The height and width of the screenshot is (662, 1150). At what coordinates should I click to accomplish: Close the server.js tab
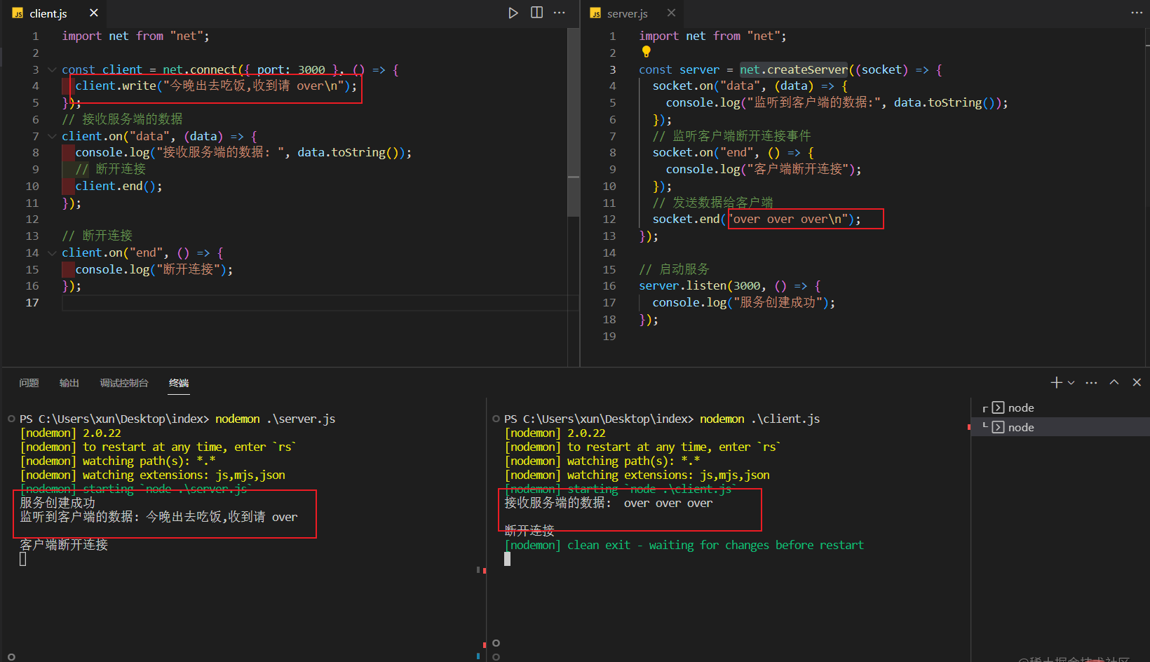(671, 13)
